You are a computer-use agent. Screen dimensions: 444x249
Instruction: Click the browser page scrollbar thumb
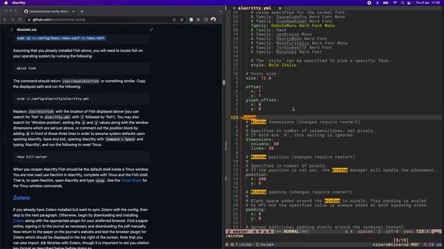click(x=223, y=82)
